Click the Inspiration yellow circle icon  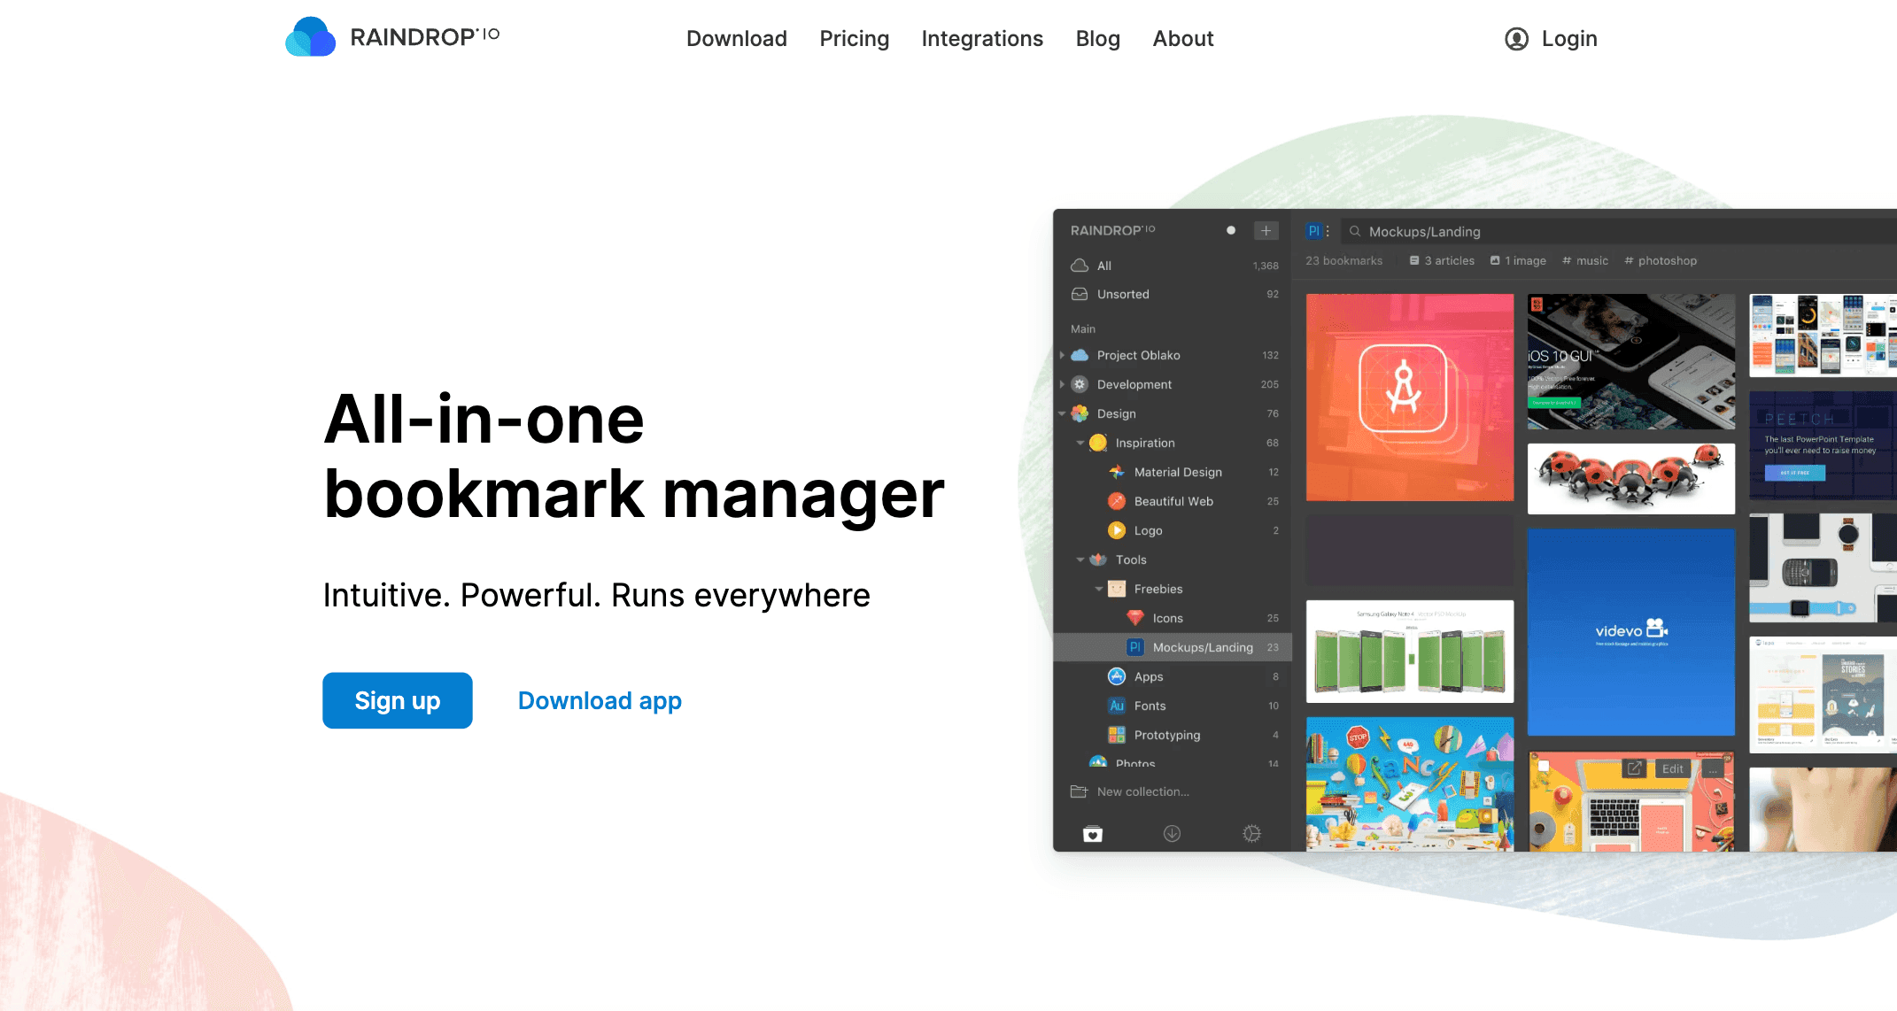point(1098,443)
